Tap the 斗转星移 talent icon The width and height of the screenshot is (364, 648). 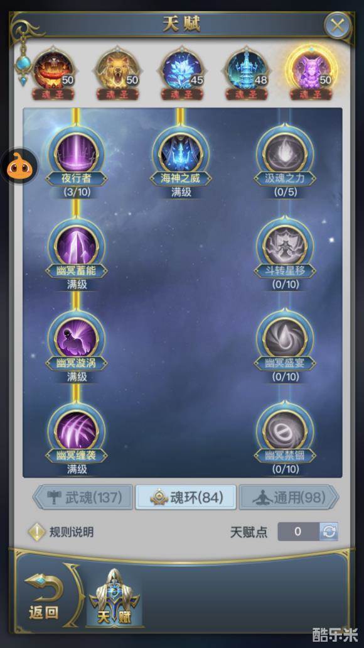(x=285, y=246)
